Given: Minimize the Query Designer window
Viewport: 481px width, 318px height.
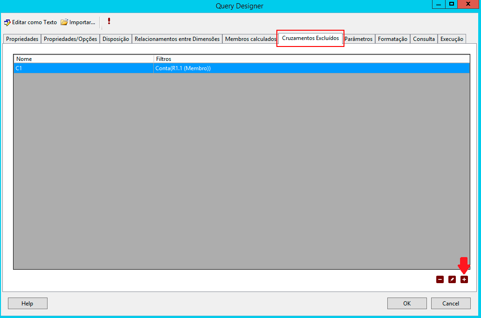Looking at the screenshot, I should pyautogui.click(x=439, y=4).
